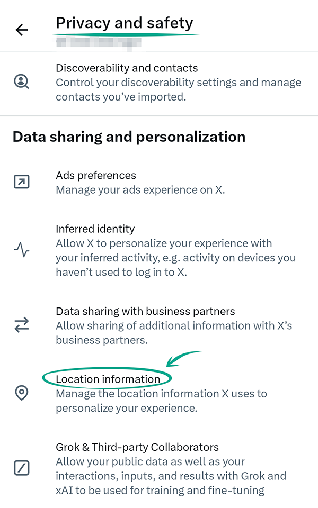This screenshot has width=318, height=508.
Task: Click the Location pin icon
Action: [x=22, y=393]
